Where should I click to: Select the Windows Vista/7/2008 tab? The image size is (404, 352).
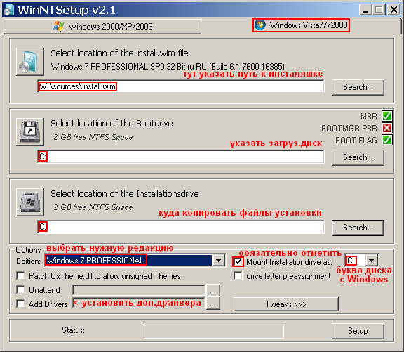click(301, 25)
